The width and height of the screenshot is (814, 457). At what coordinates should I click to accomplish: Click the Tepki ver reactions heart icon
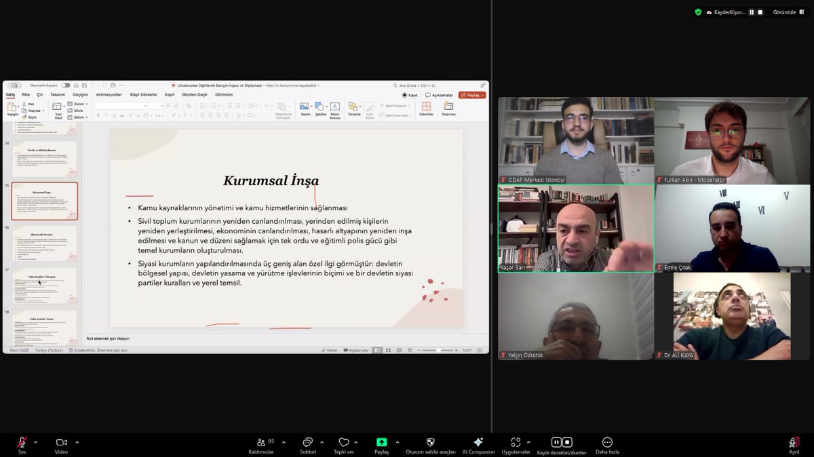pos(344,442)
